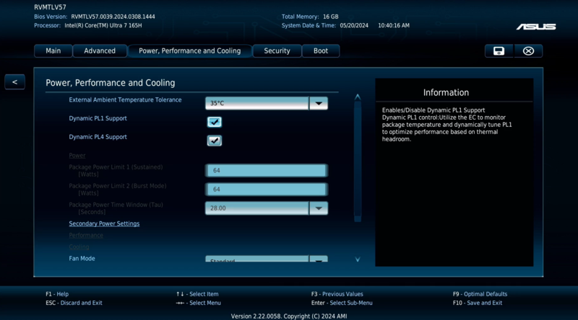Click the Processor name text
This screenshot has height=320, width=578.
(103, 26)
